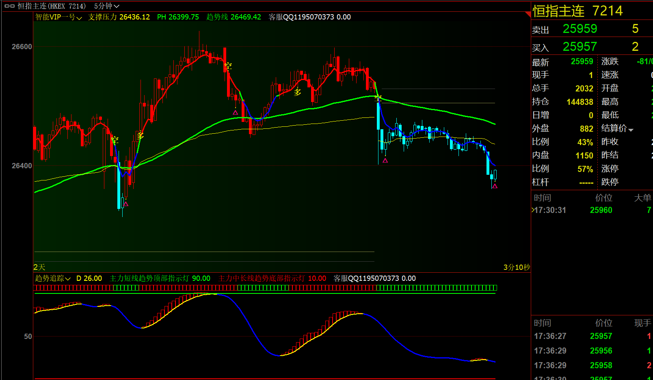Select the 恒指主连(HKEX 7214) chart title
The width and height of the screenshot is (653, 380).
[x=52, y=6]
